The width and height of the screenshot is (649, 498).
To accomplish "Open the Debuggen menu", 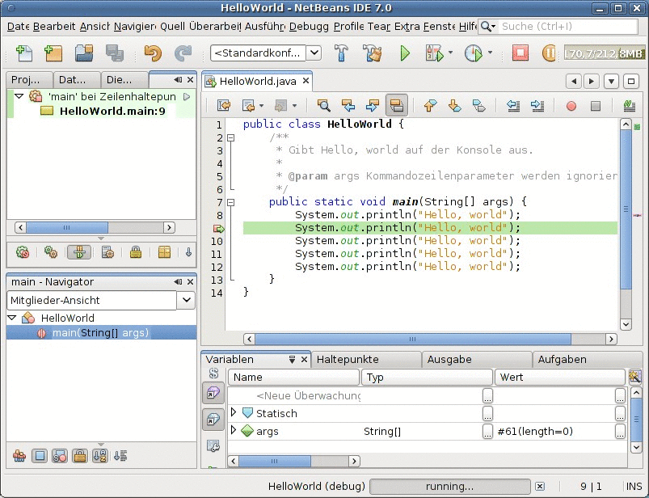I will pos(309,27).
